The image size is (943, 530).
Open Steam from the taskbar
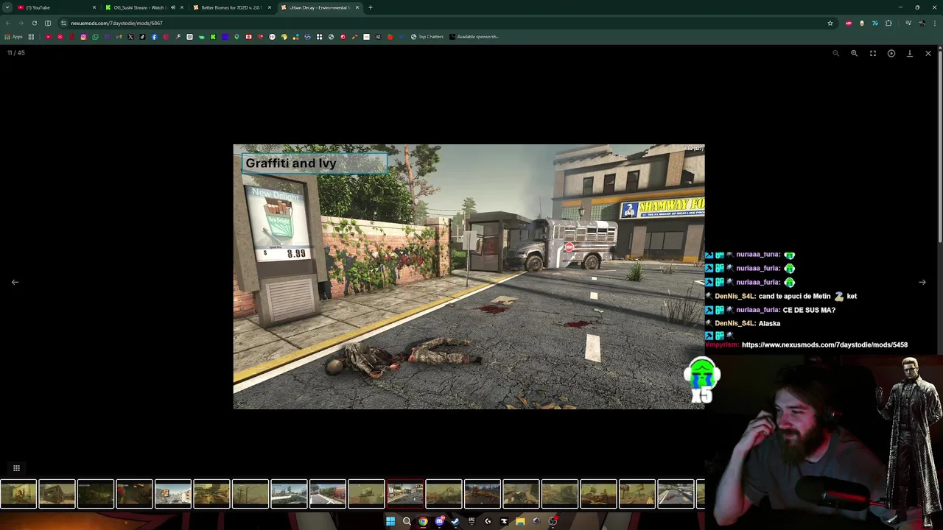tap(455, 521)
